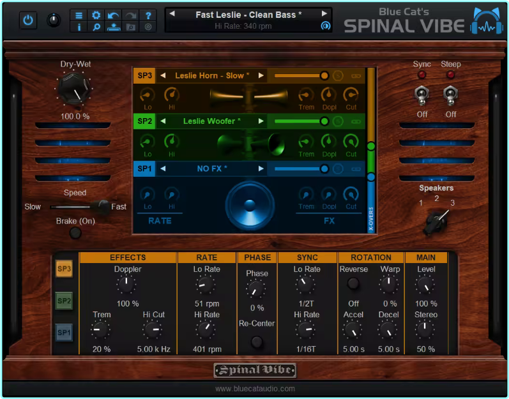Click the SP3 link chain icon
Image resolution: width=509 pixels, height=399 pixels.
point(356,76)
